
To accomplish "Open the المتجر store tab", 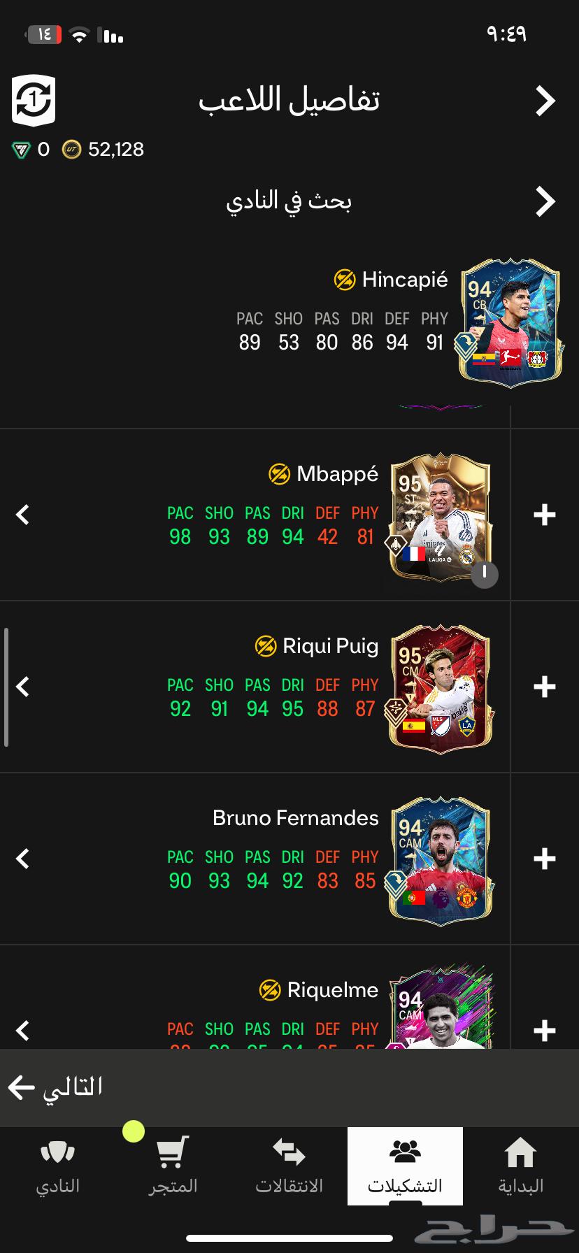I will 173,1166.
